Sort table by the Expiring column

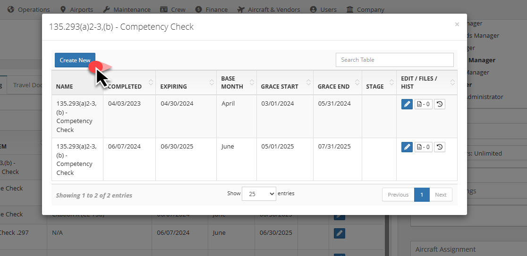tap(186, 83)
